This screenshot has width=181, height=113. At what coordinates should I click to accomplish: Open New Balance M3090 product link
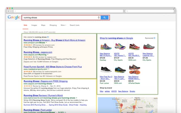coord(134,78)
